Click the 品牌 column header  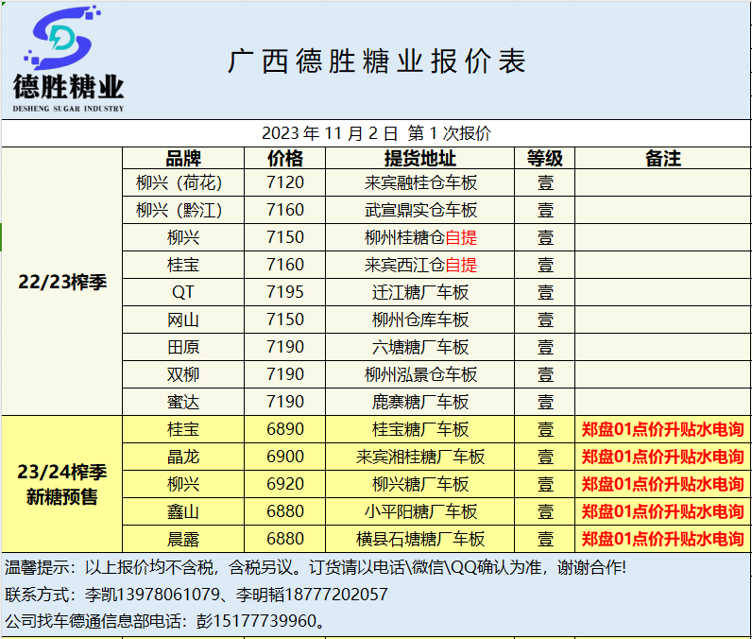click(183, 159)
